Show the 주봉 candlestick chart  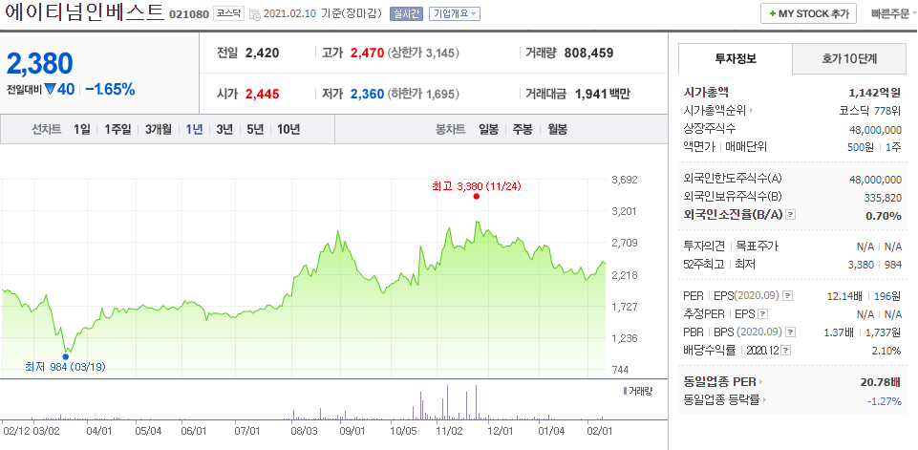tap(523, 130)
